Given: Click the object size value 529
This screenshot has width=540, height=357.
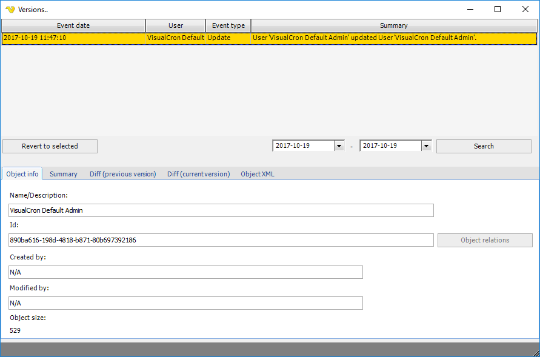Looking at the screenshot, I should [x=15, y=330].
